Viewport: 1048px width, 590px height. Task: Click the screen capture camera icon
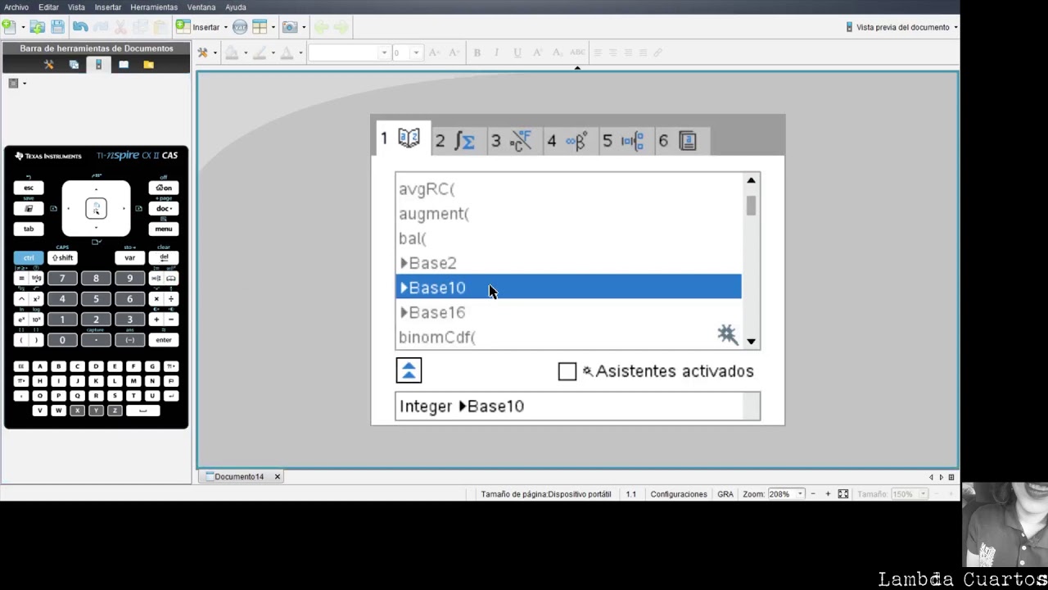(290, 27)
